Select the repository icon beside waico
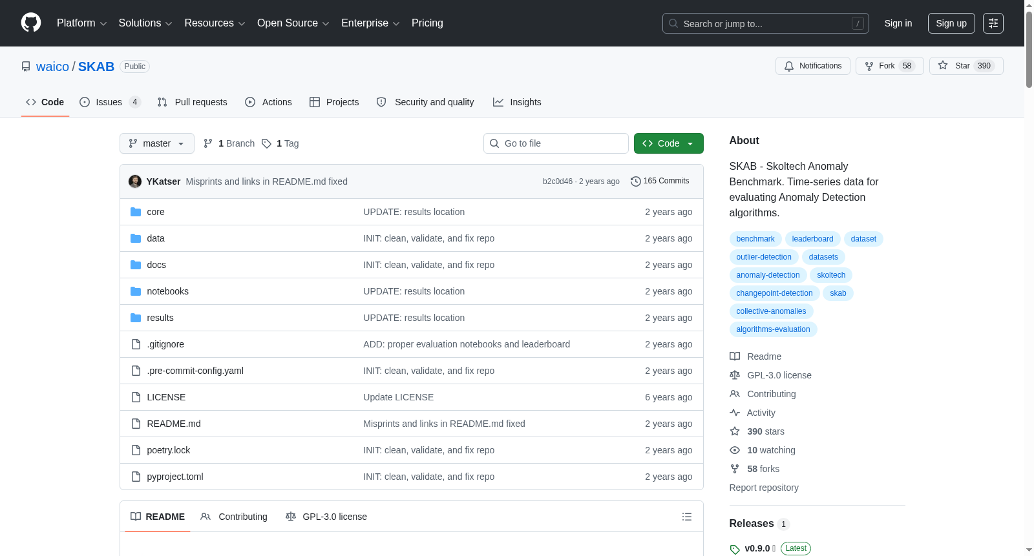This screenshot has height=556, width=1034. (26, 67)
